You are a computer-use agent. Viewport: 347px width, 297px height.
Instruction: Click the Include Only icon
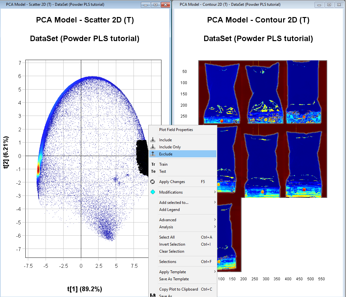click(x=153, y=147)
